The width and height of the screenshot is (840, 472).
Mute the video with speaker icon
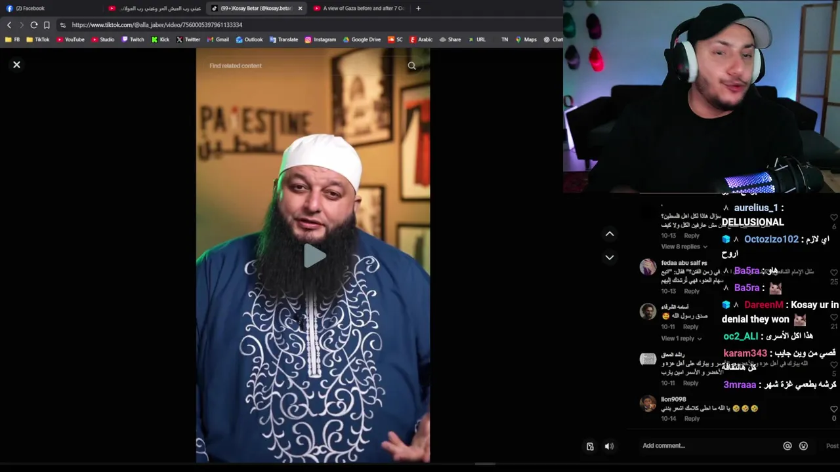pos(609,446)
